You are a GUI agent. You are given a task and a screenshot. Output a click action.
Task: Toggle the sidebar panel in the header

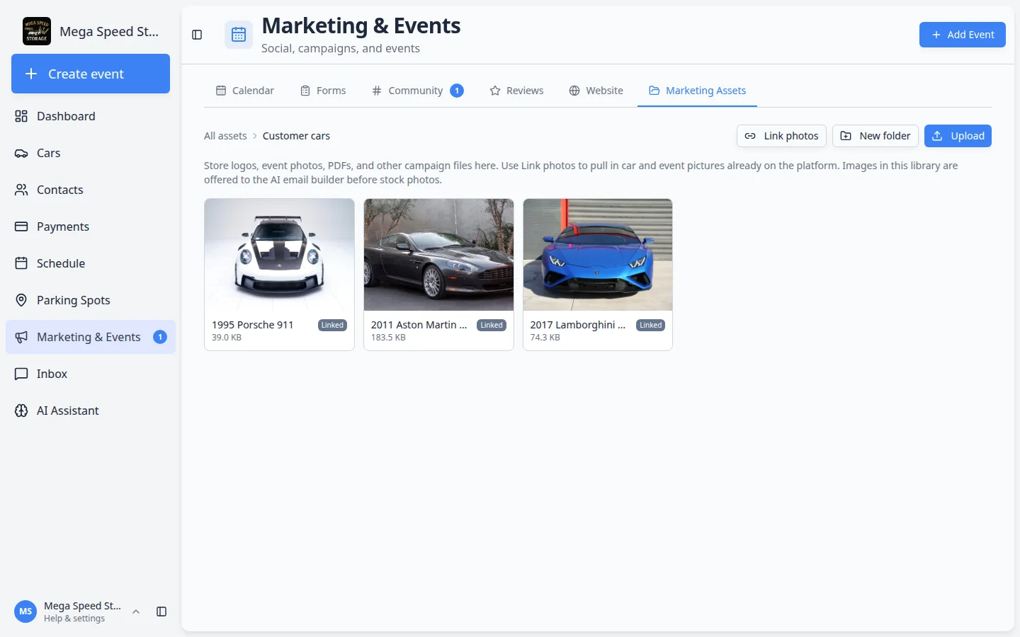[197, 35]
